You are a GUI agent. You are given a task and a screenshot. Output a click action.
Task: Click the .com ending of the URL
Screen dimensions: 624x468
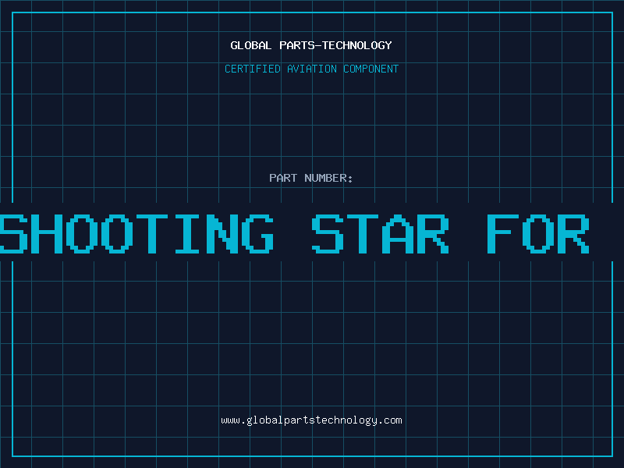coord(389,420)
